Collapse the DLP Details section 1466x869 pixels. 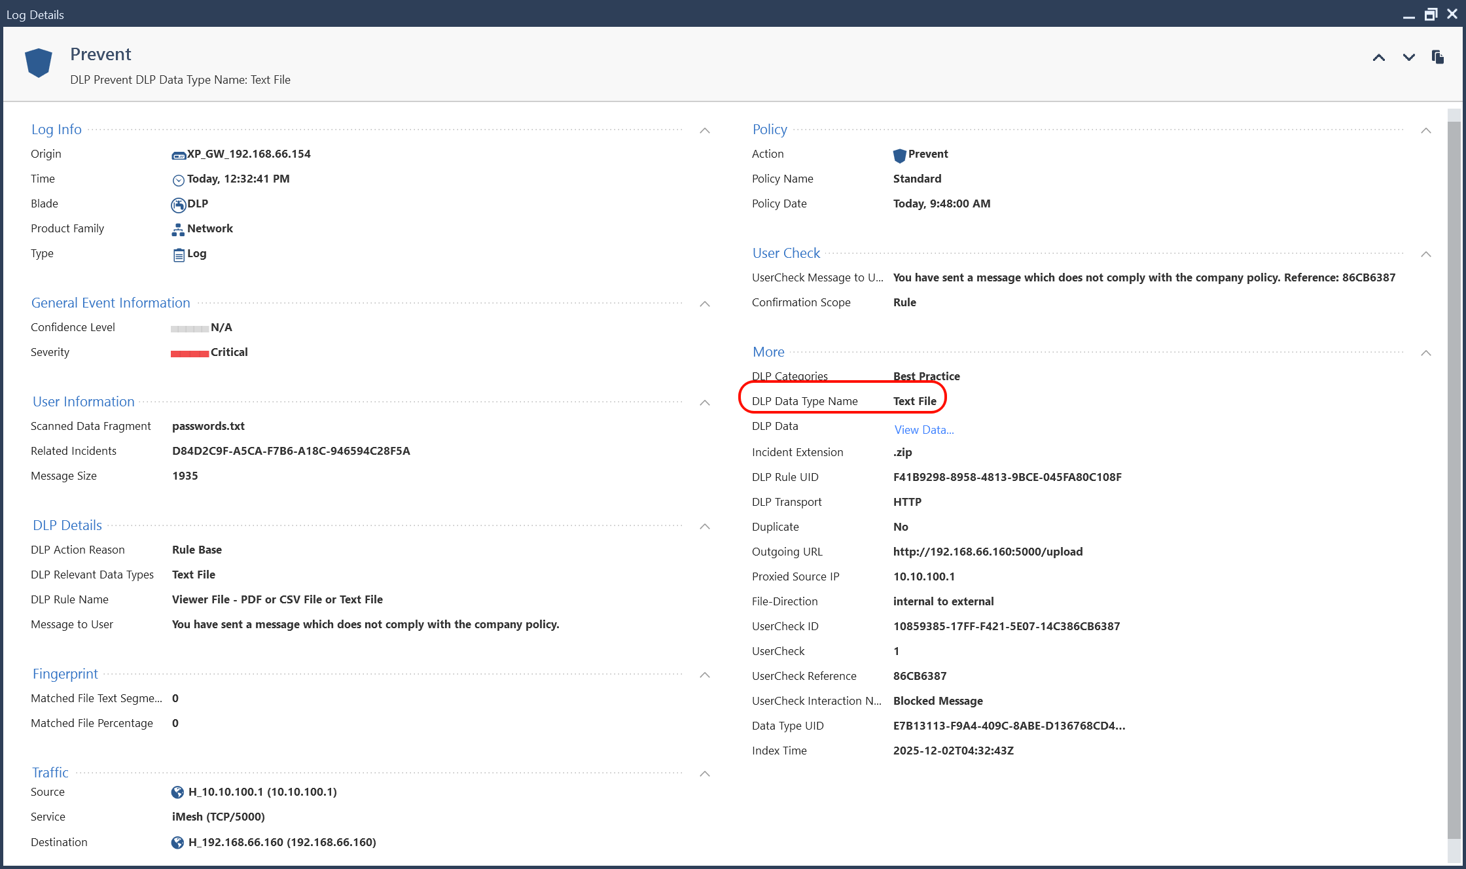705,527
